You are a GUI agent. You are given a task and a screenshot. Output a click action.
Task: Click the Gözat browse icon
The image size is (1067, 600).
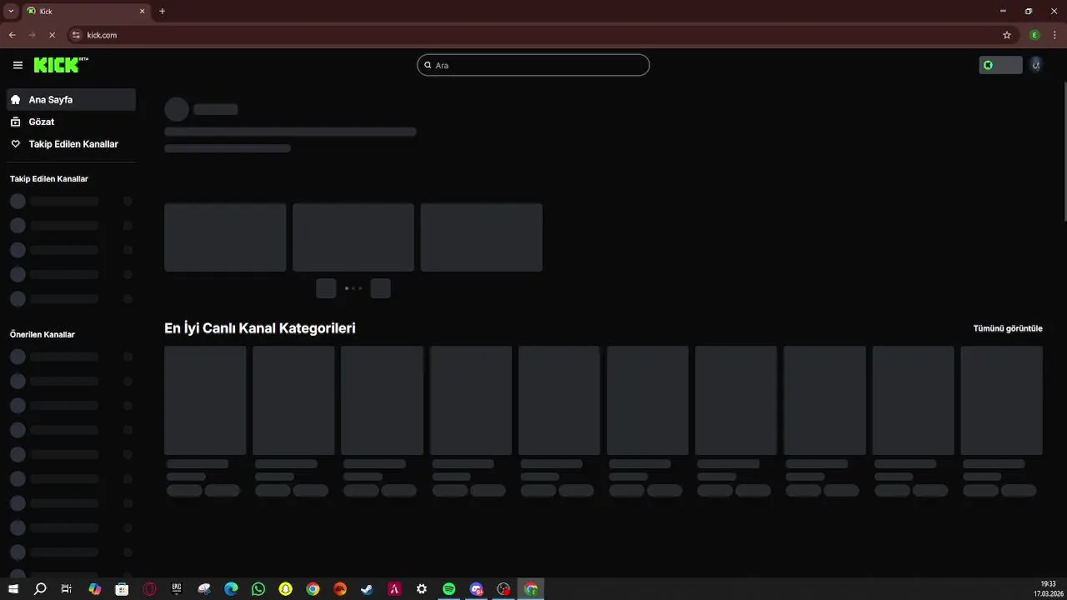pyautogui.click(x=15, y=122)
